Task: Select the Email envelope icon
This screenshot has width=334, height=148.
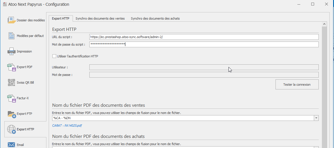Action: pyautogui.click(x=12, y=145)
